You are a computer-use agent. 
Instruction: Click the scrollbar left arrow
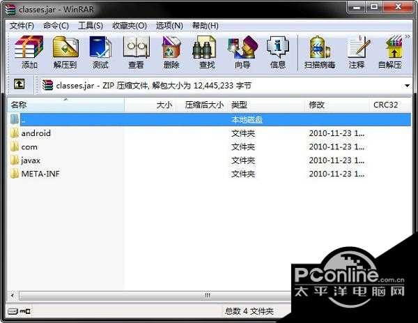click(x=13, y=296)
